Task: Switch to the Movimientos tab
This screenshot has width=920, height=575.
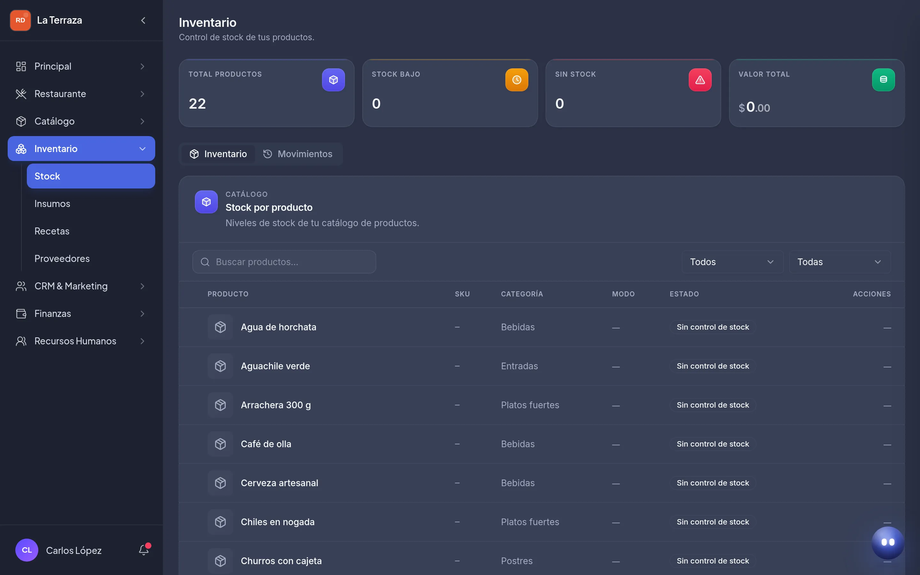Action: 298,154
